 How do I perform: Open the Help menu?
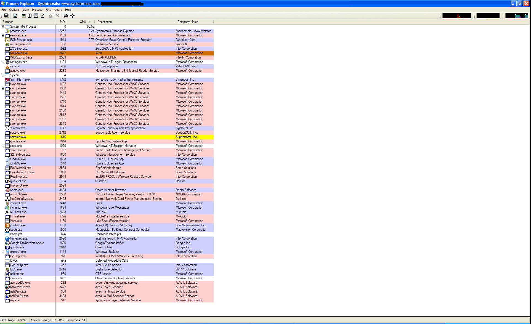point(68,10)
